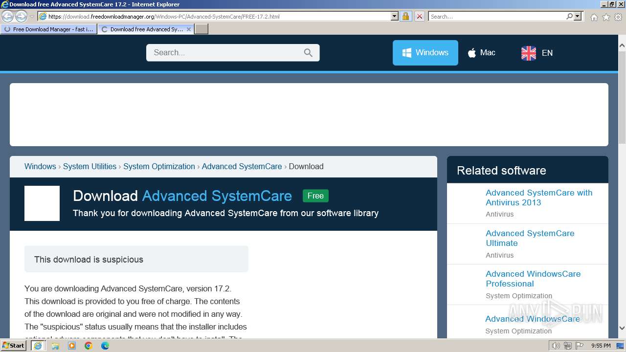
Task: Launch media player taskbar icon
Action: tap(72, 346)
